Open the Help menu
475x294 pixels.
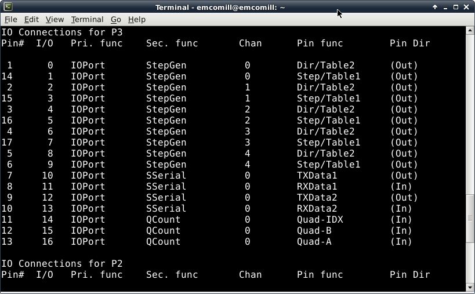pos(137,19)
